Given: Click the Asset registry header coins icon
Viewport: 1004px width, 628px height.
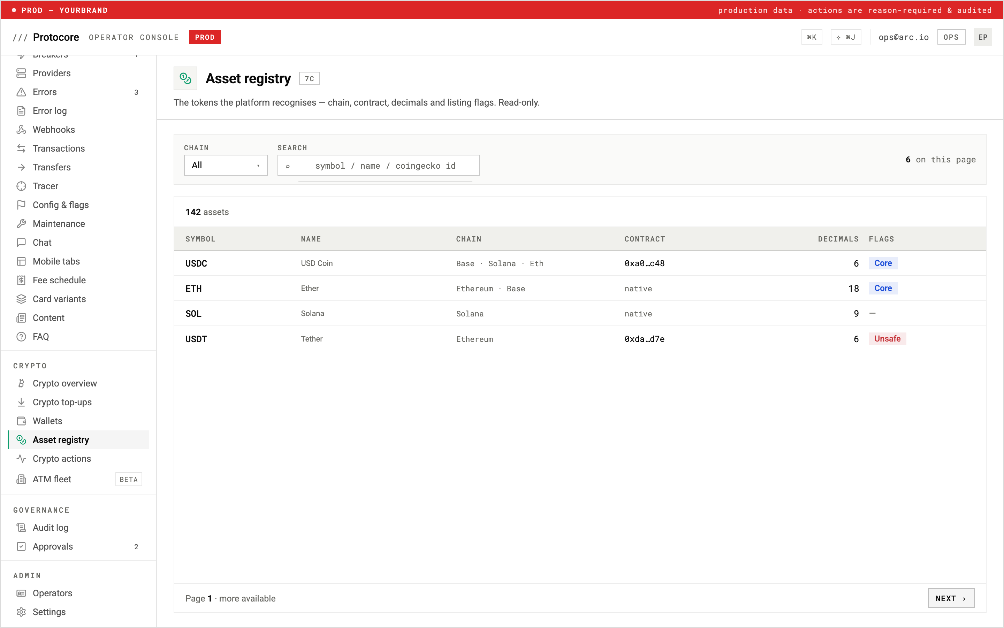Looking at the screenshot, I should (185, 78).
